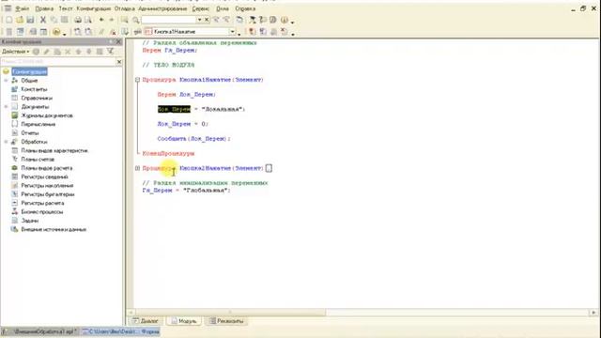Select Регистры накопления in the tree
The image size is (601, 338).
pyautogui.click(x=47, y=186)
